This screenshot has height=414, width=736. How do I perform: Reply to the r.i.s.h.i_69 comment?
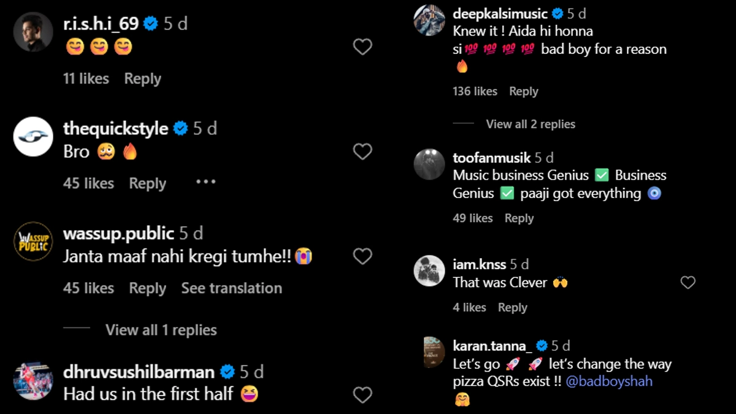(x=142, y=79)
